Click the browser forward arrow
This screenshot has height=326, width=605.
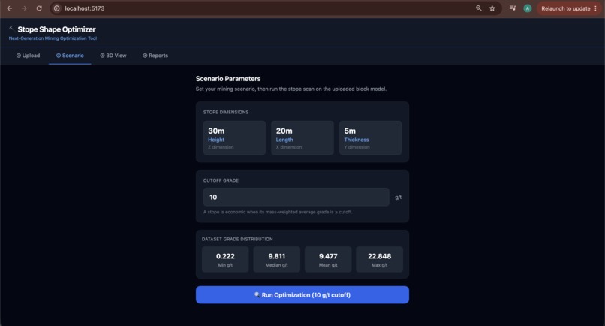[24, 8]
